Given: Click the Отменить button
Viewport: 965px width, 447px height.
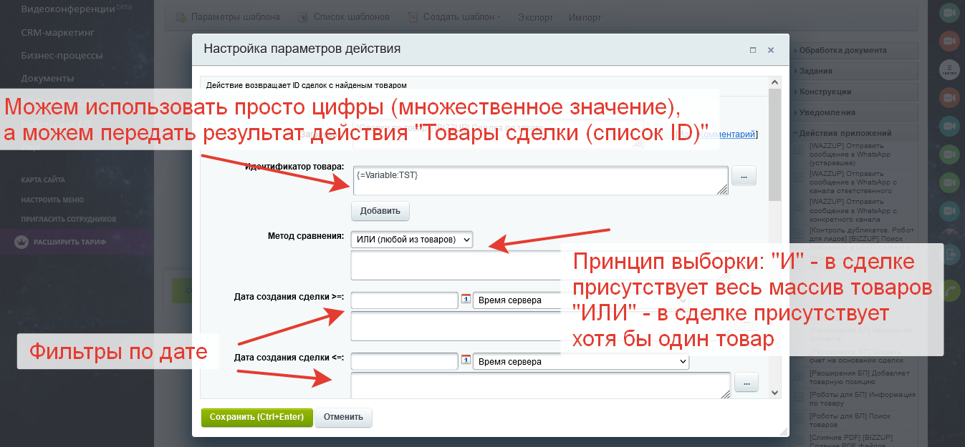Looking at the screenshot, I should 343,417.
